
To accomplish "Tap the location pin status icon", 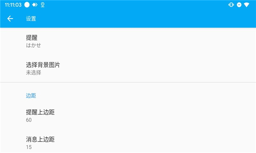I will point(43,5).
